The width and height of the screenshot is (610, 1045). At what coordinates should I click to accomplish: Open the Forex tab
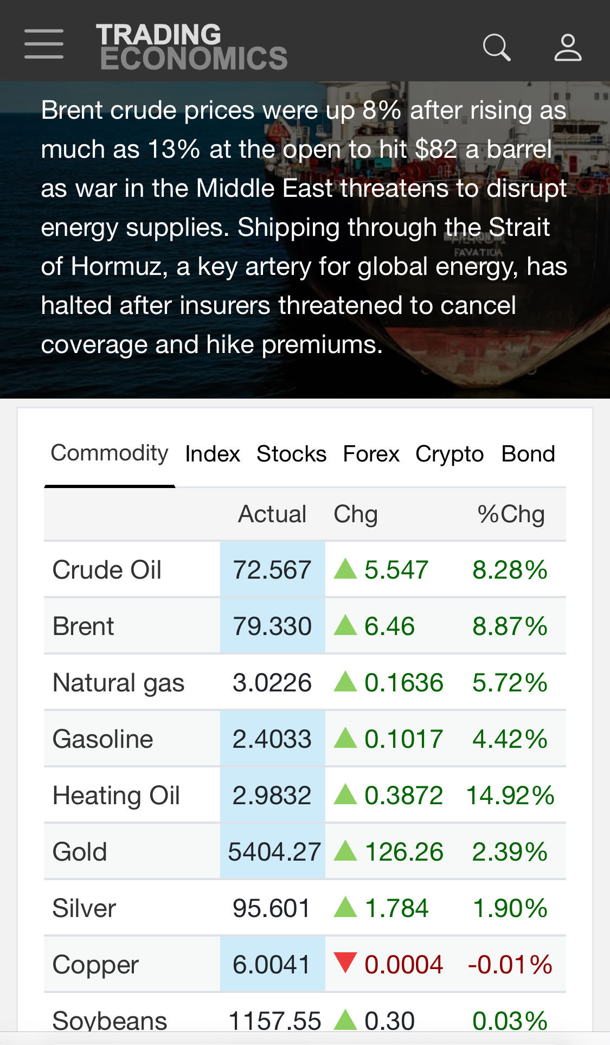[371, 454]
